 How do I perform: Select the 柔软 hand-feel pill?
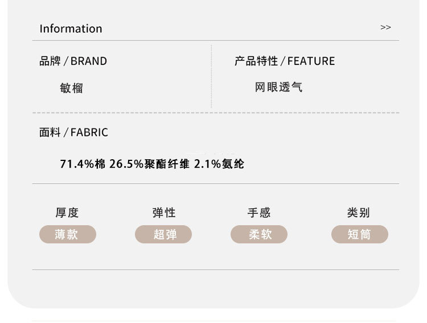[259, 234]
